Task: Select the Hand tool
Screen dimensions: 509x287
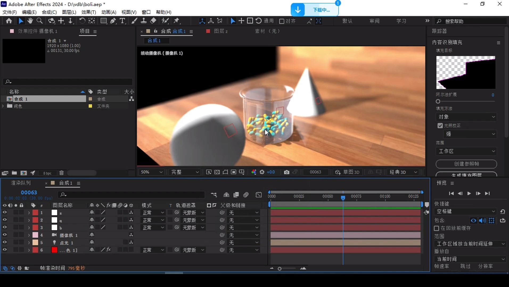Action: pyautogui.click(x=30, y=21)
